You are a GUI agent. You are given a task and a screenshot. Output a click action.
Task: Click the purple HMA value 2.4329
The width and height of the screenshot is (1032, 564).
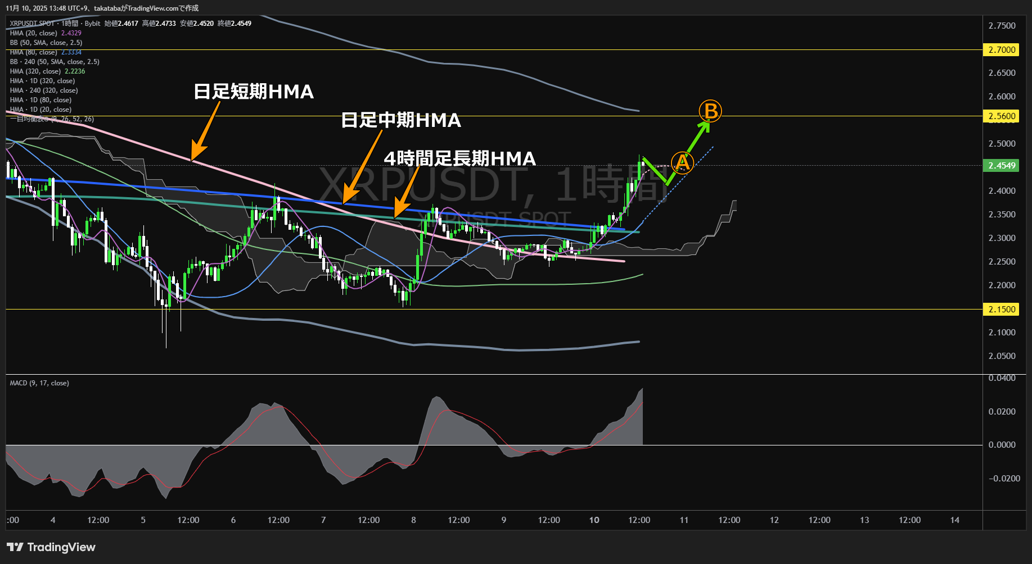point(71,33)
